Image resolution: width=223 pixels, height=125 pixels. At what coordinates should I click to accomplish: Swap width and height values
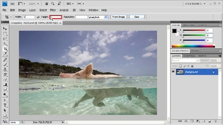[x=38, y=17]
